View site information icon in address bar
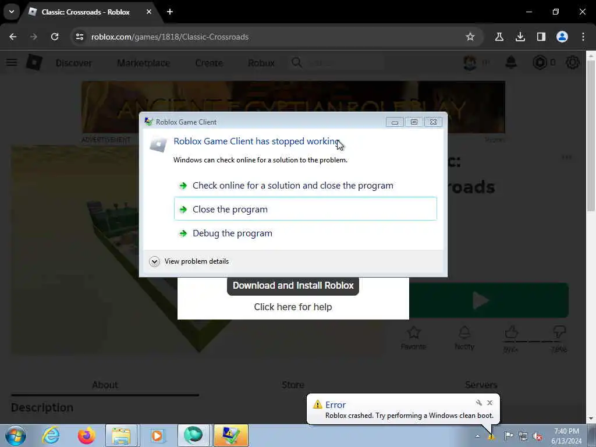The image size is (596, 447). coord(79,37)
